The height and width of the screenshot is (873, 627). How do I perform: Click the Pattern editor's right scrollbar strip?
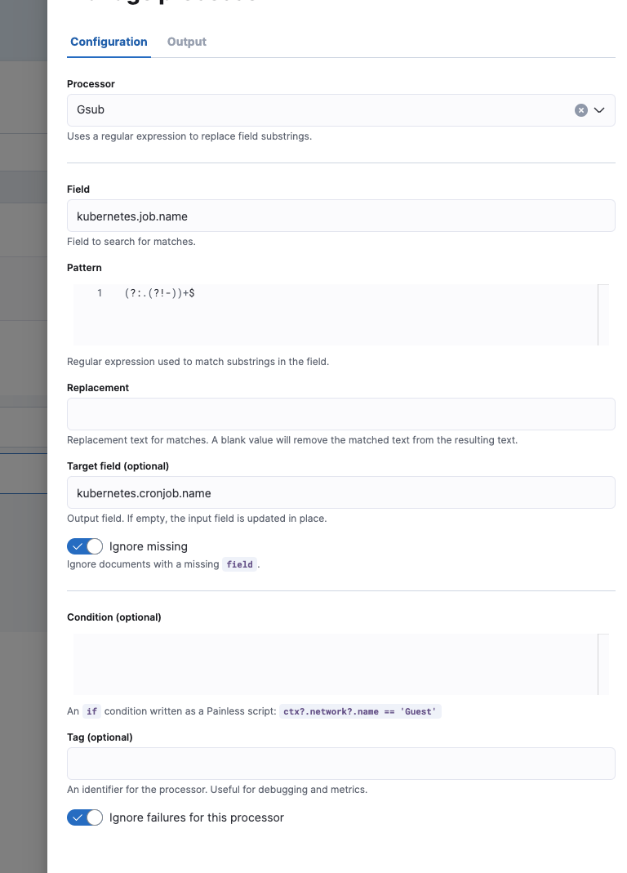(x=603, y=314)
